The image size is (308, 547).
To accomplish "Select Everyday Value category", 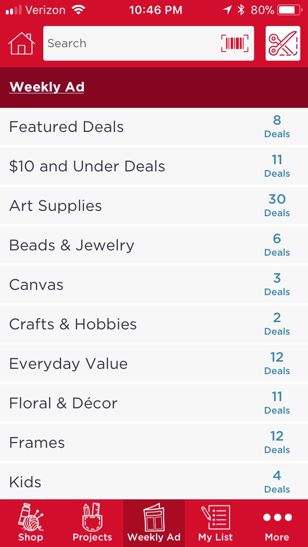I will click(68, 364).
